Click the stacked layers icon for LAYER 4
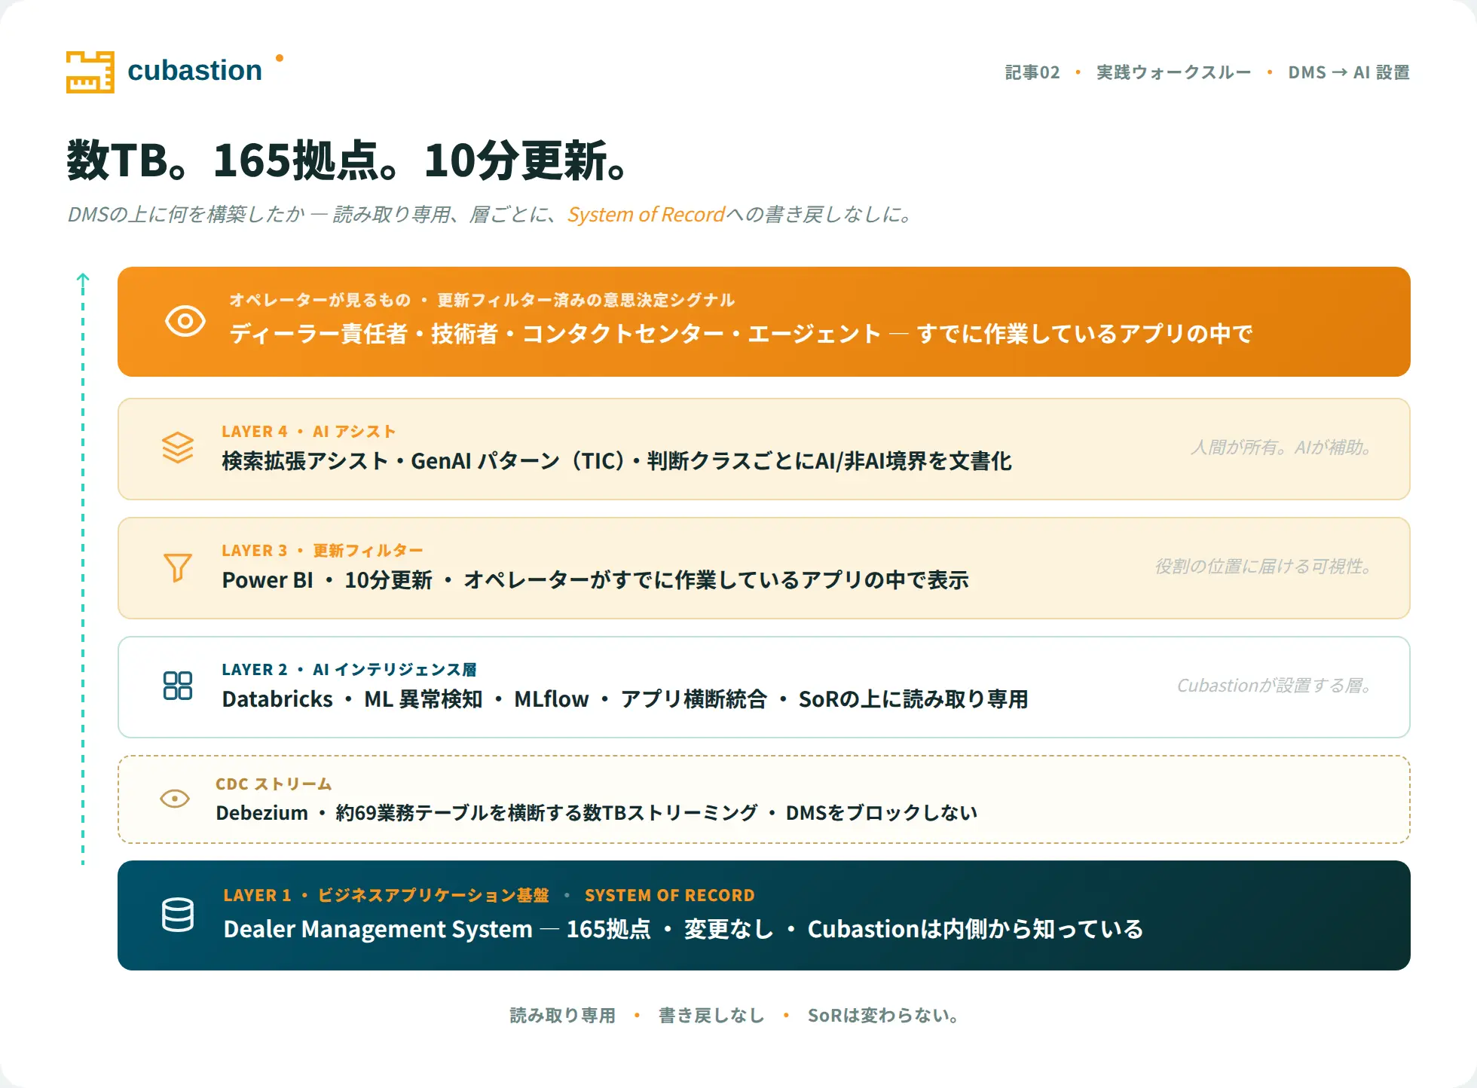Viewport: 1477px width, 1088px height. (178, 448)
